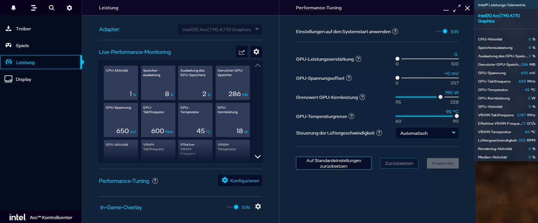538x223 pixels.
Task: Open the Adapter dropdown Intel Arc A770
Action: tap(220, 29)
